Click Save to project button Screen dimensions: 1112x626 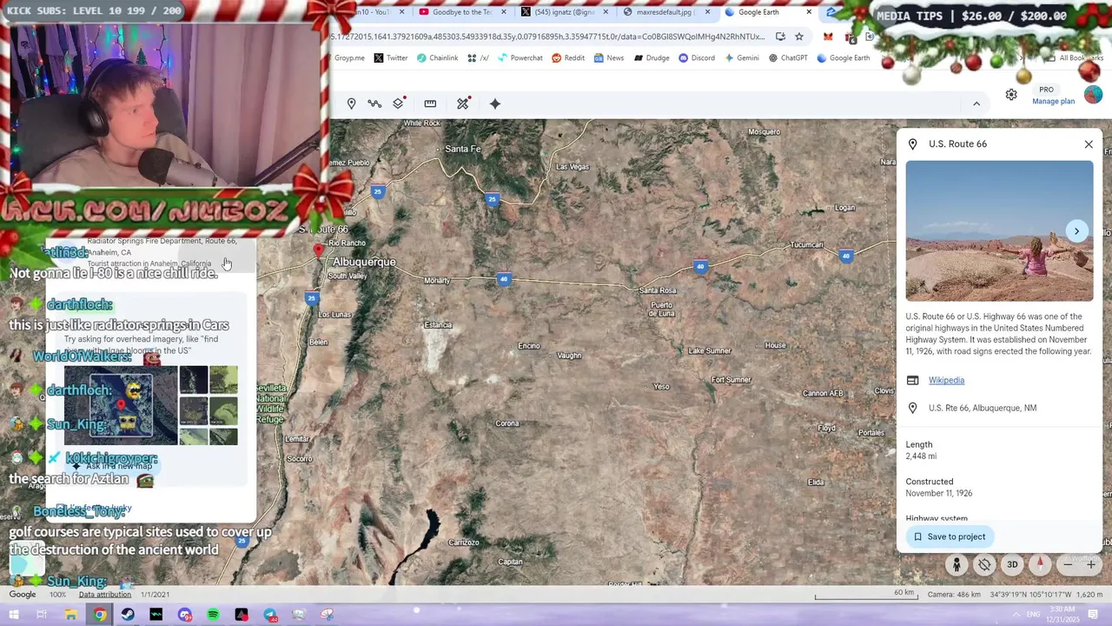[949, 536]
